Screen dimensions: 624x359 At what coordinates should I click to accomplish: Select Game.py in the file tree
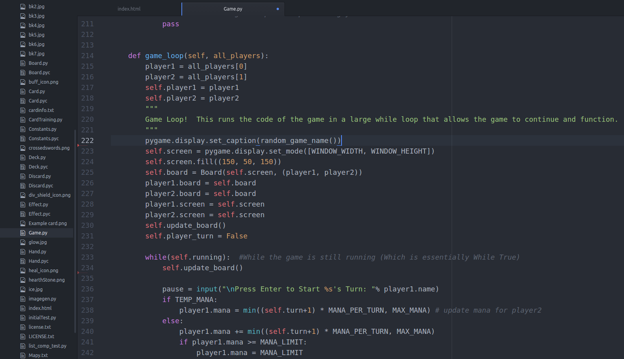click(x=38, y=233)
